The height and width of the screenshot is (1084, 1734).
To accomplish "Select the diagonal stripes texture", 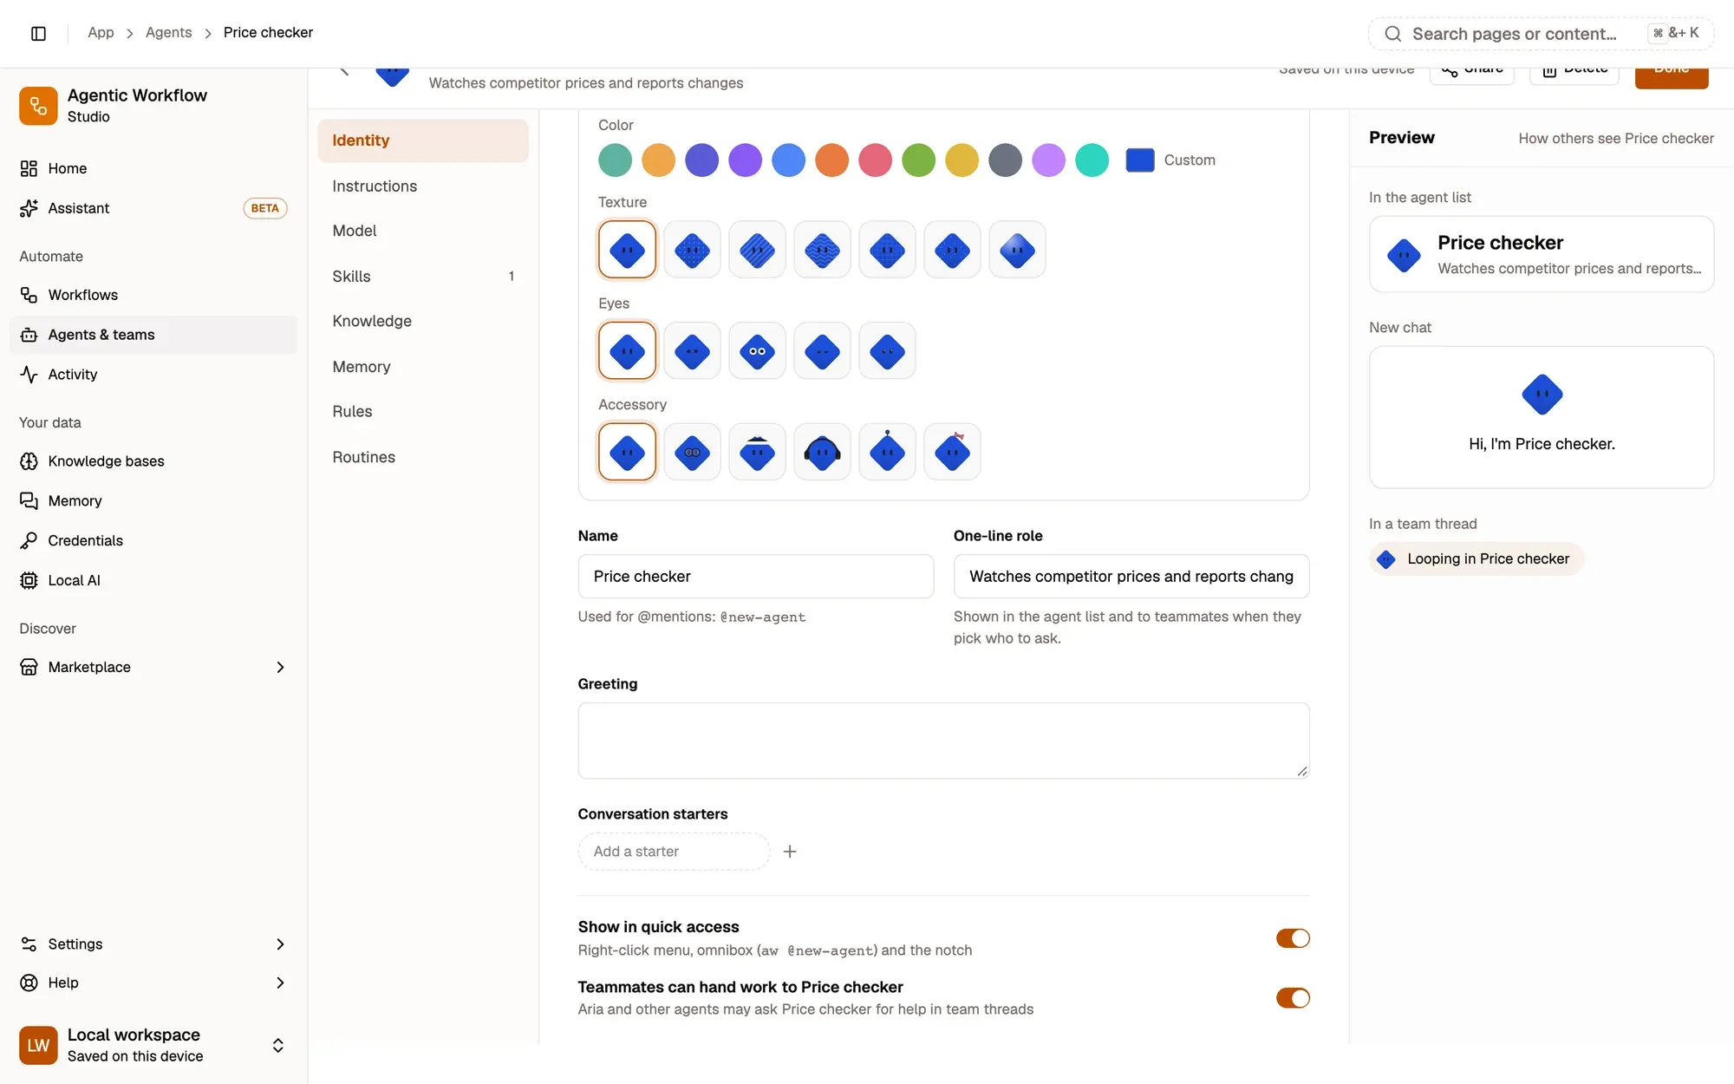I will pyautogui.click(x=757, y=250).
